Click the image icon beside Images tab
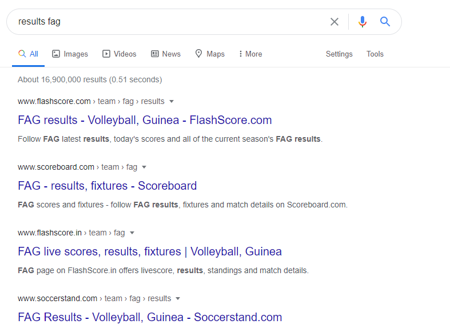Screen dimensions: 450x332 (x=56, y=54)
